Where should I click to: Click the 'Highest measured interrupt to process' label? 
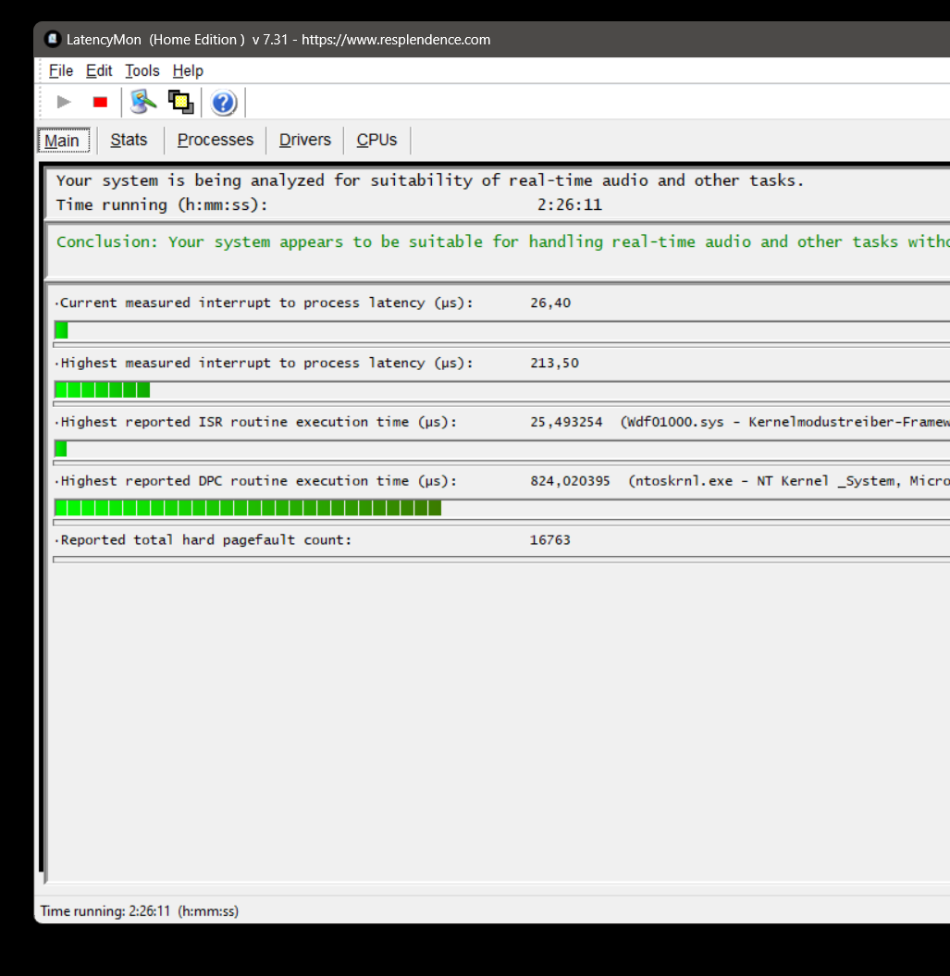[266, 363]
